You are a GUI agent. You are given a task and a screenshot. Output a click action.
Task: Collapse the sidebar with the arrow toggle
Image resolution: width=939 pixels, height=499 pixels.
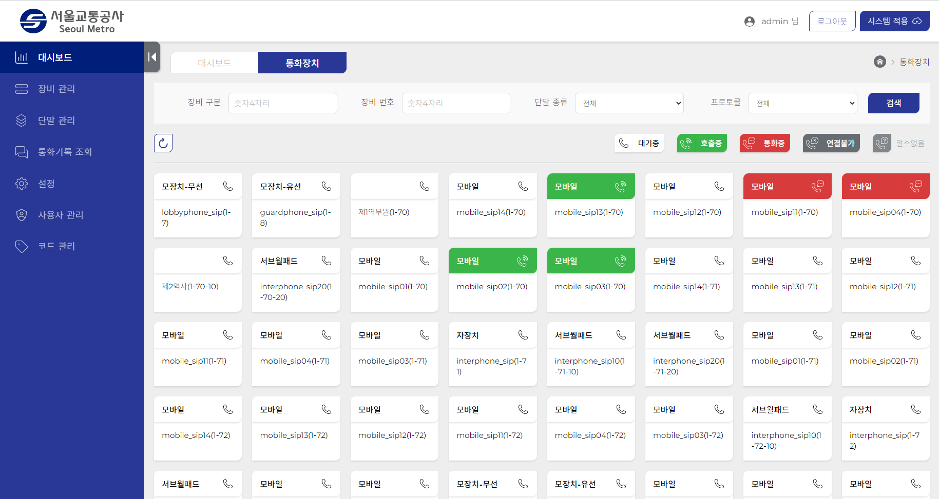152,57
